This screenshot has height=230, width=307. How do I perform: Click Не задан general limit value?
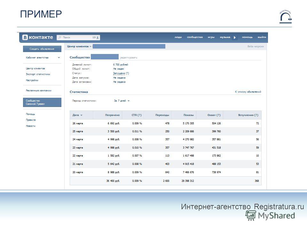point(118,69)
